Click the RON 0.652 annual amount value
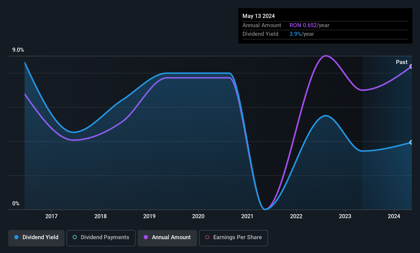The height and width of the screenshot is (253, 420). pos(303,25)
